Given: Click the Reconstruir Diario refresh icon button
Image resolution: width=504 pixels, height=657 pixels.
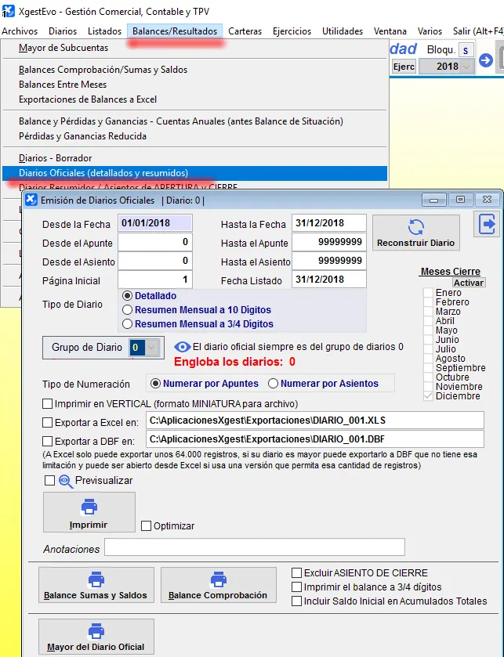Looking at the screenshot, I should tap(415, 233).
